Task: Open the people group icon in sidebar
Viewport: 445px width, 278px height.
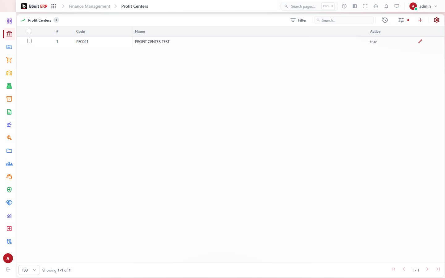Action: click(x=9, y=164)
